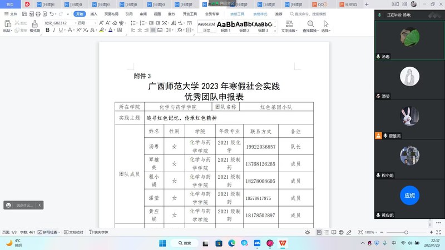Toggle Bold formatting
Image resolution: width=445 pixels, height=250 pixels.
click(47, 30)
